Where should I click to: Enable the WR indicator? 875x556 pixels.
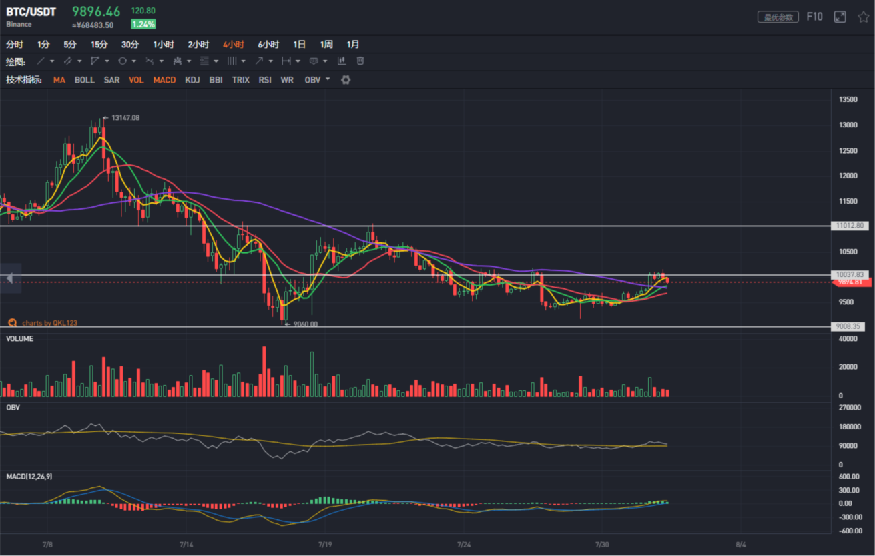287,80
